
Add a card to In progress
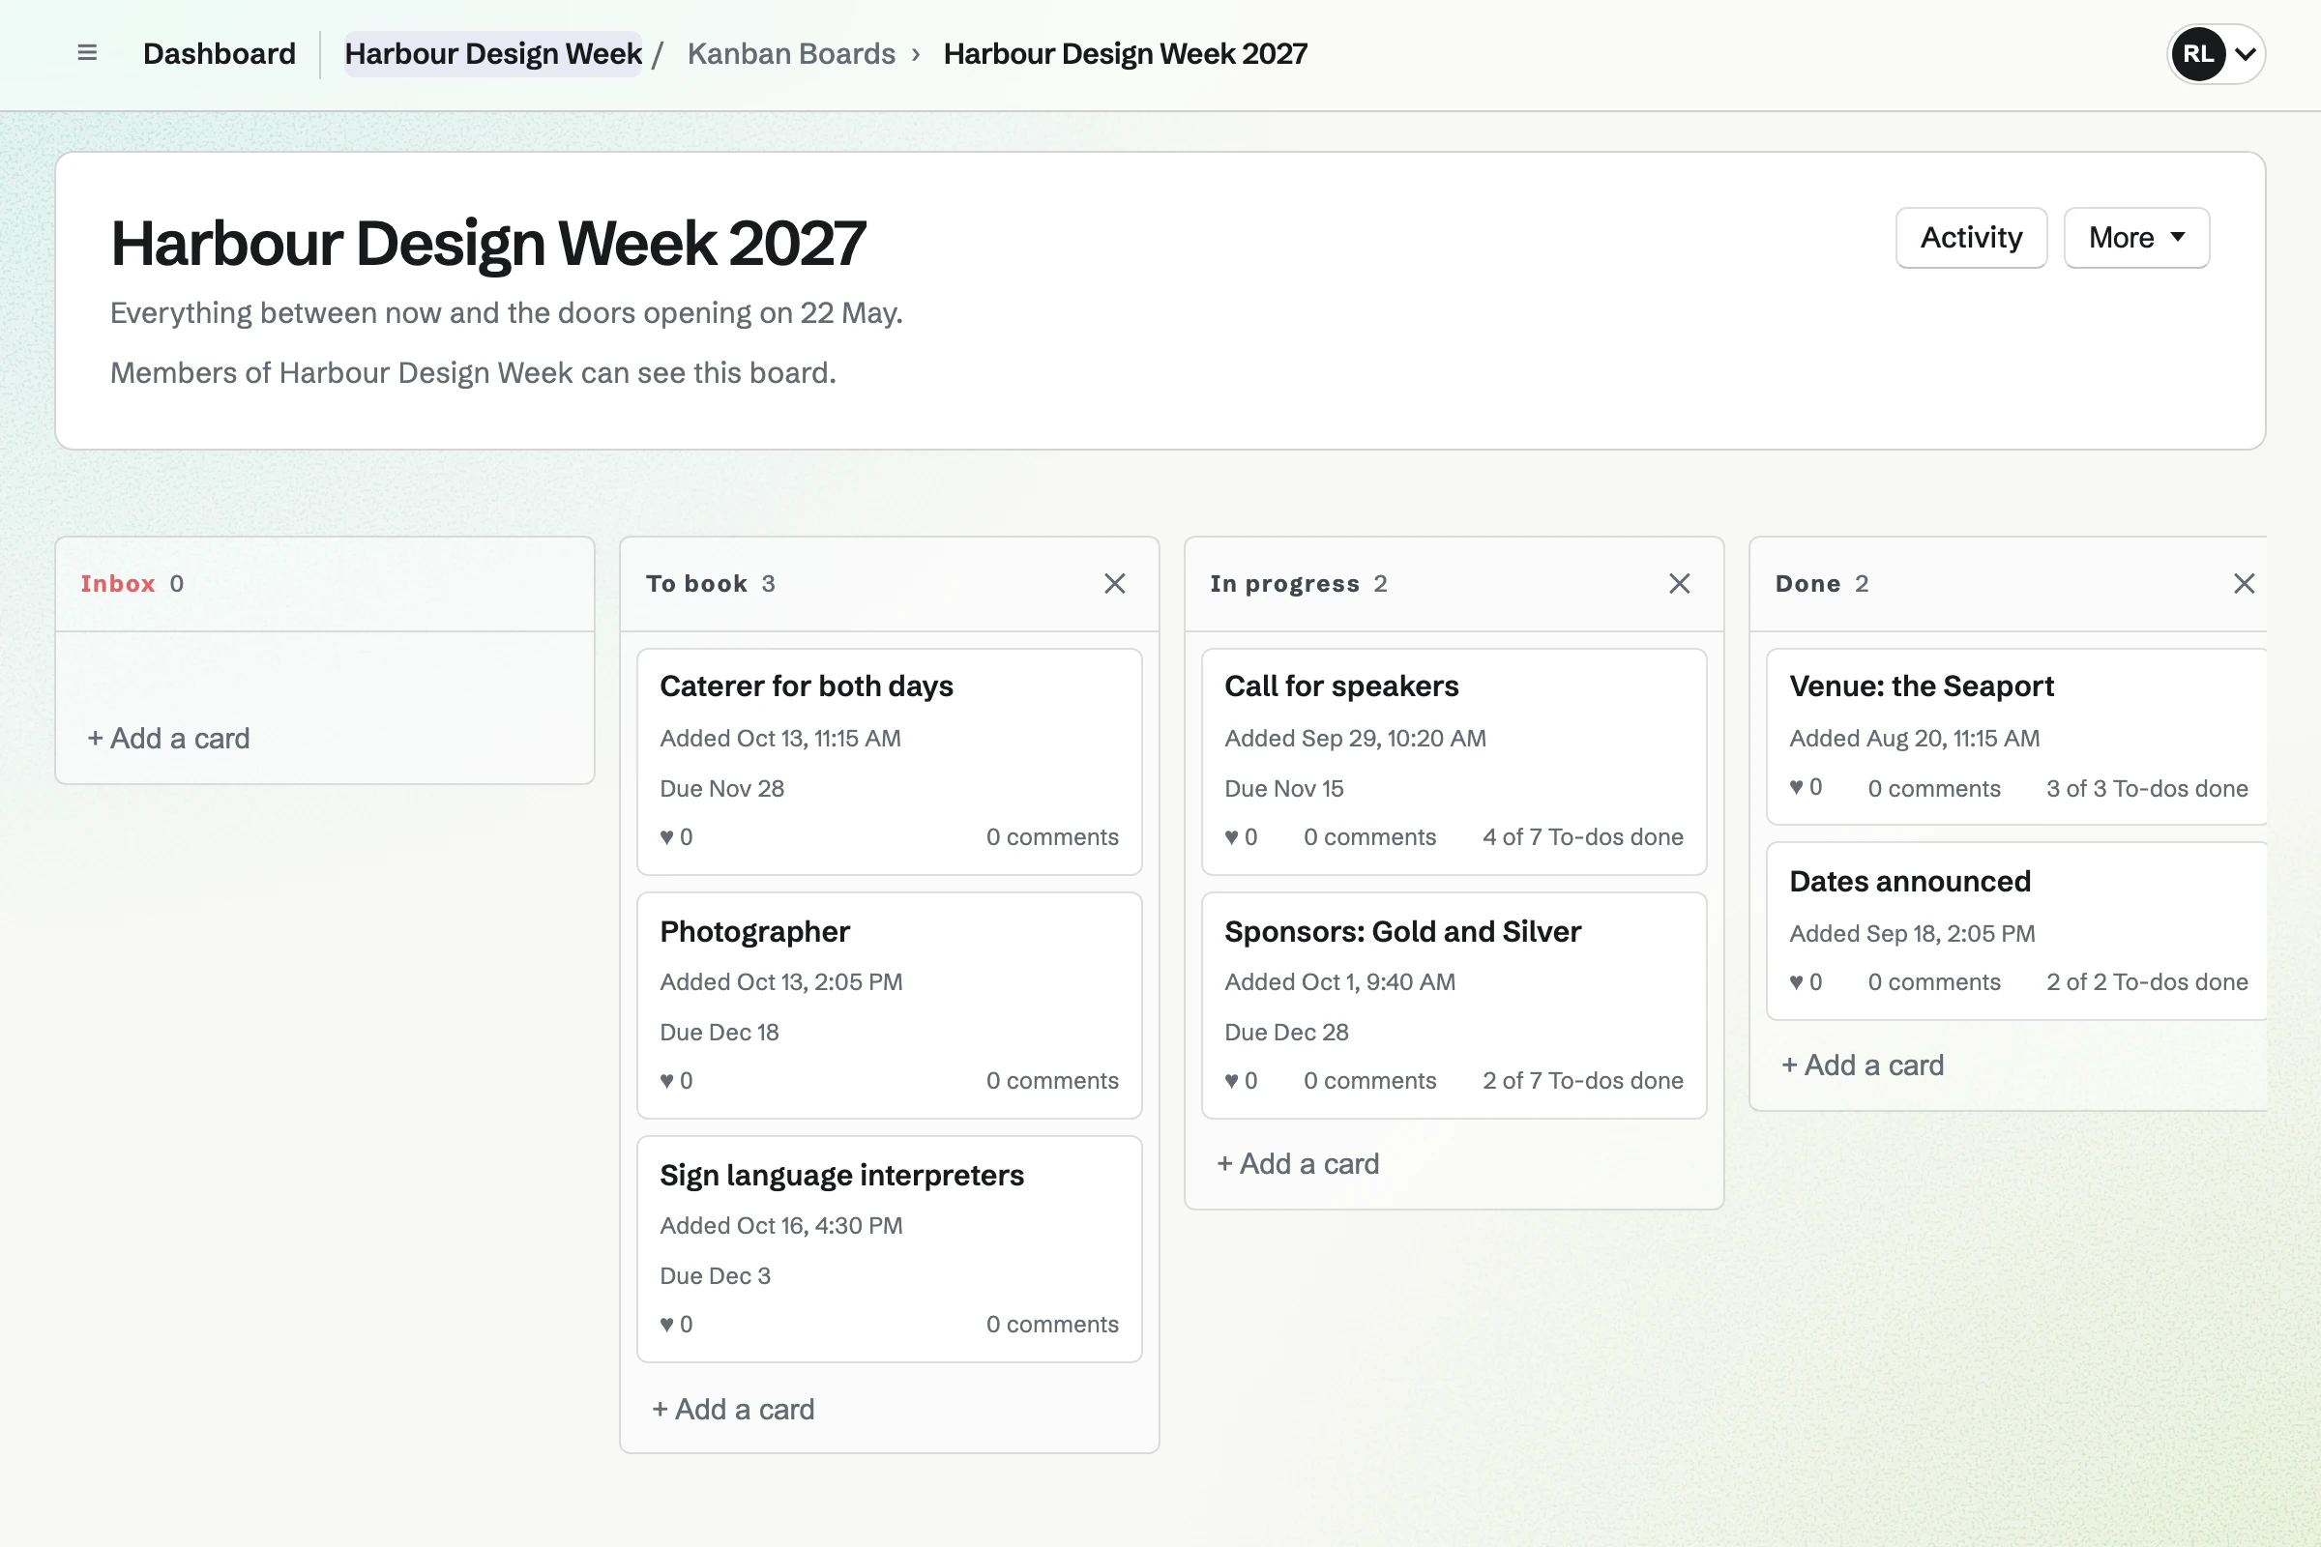[x=1298, y=1163]
